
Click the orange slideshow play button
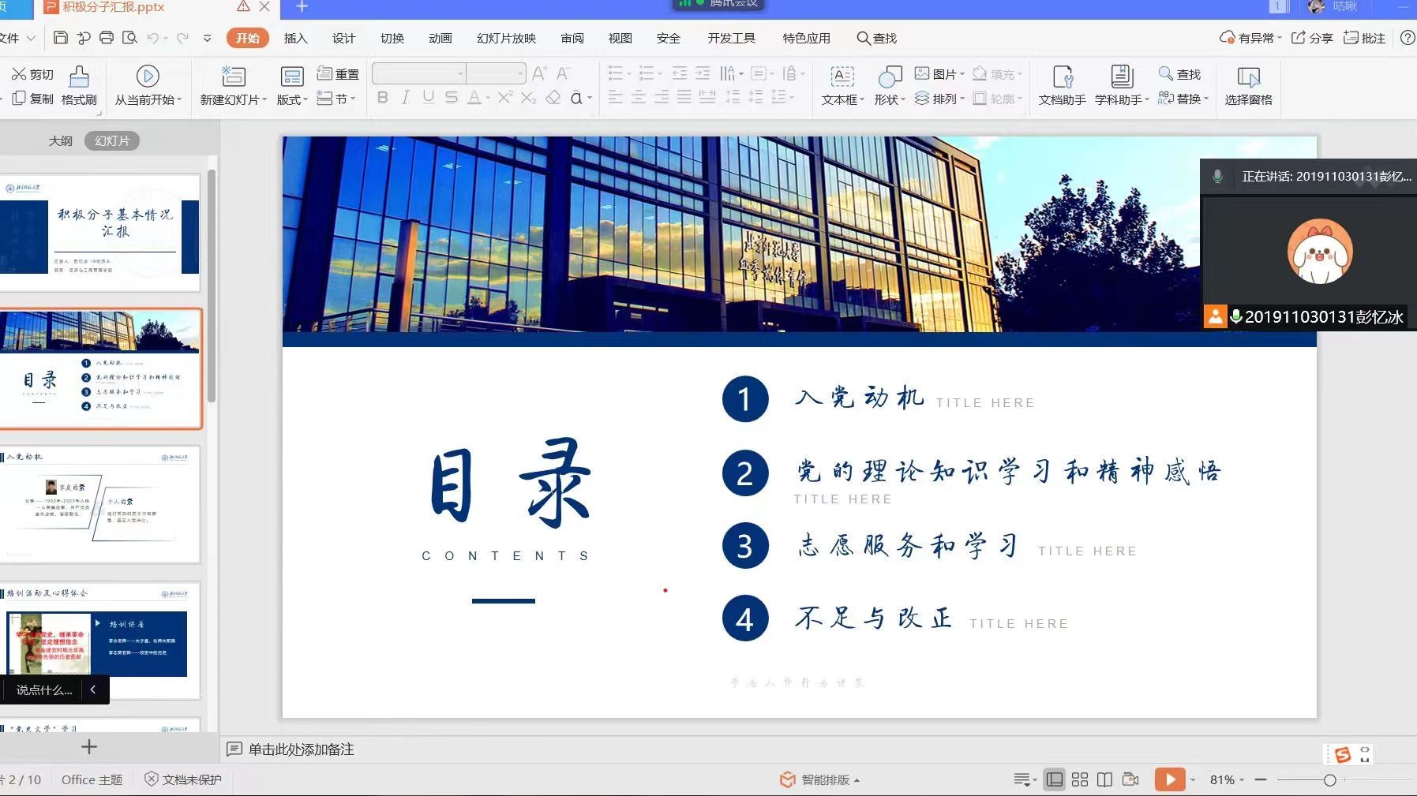click(x=1169, y=779)
